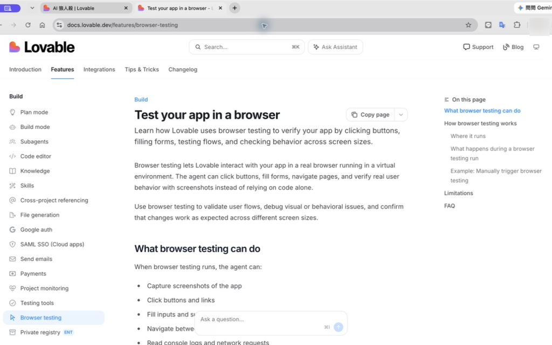The width and height of the screenshot is (552, 345).
Task: Click the Lovable logo
Action: point(42,47)
